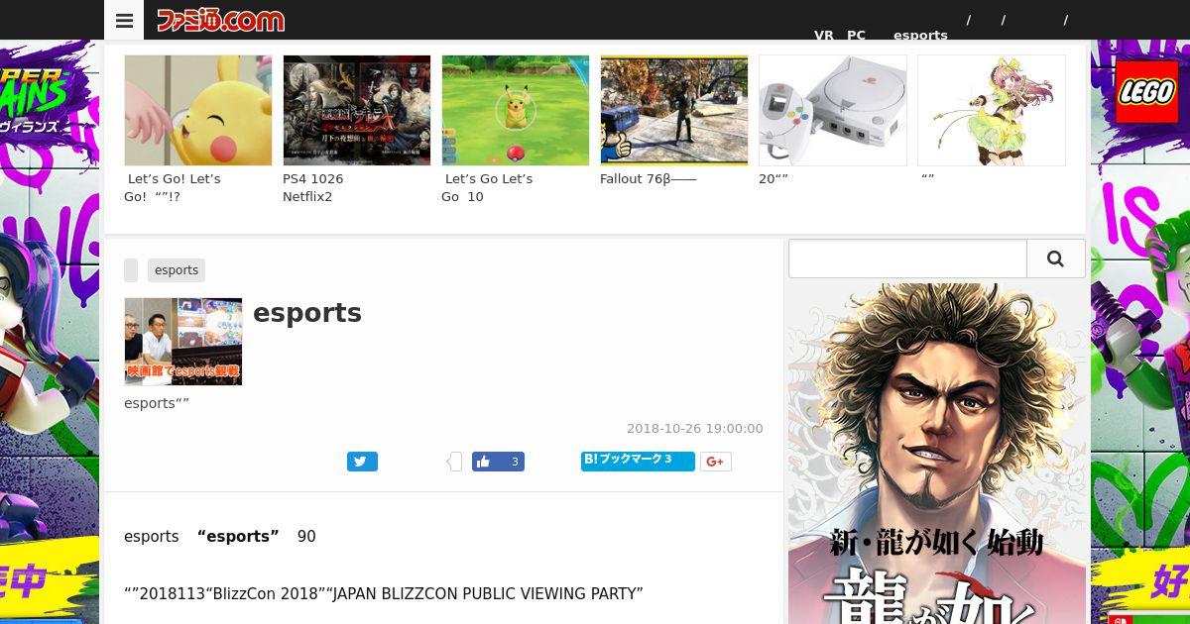The width and height of the screenshot is (1190, 624).
Task: Click the 'Let's Go Let's Go 10' headline
Action: (488, 188)
